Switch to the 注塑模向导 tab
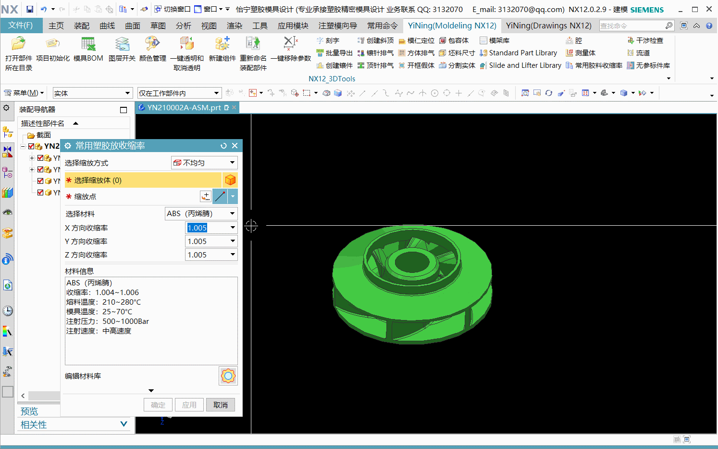 338,26
